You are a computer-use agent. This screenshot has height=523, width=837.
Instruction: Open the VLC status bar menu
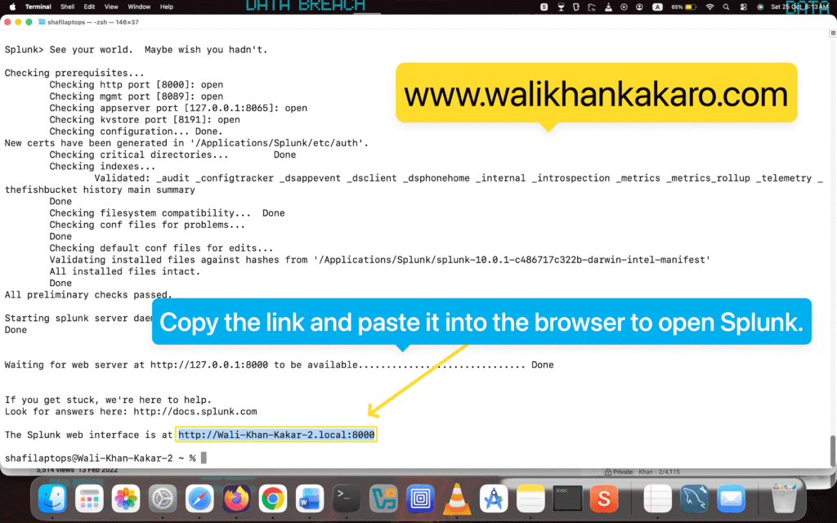608,7
